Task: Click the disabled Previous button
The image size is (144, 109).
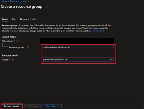Action: click(33, 106)
